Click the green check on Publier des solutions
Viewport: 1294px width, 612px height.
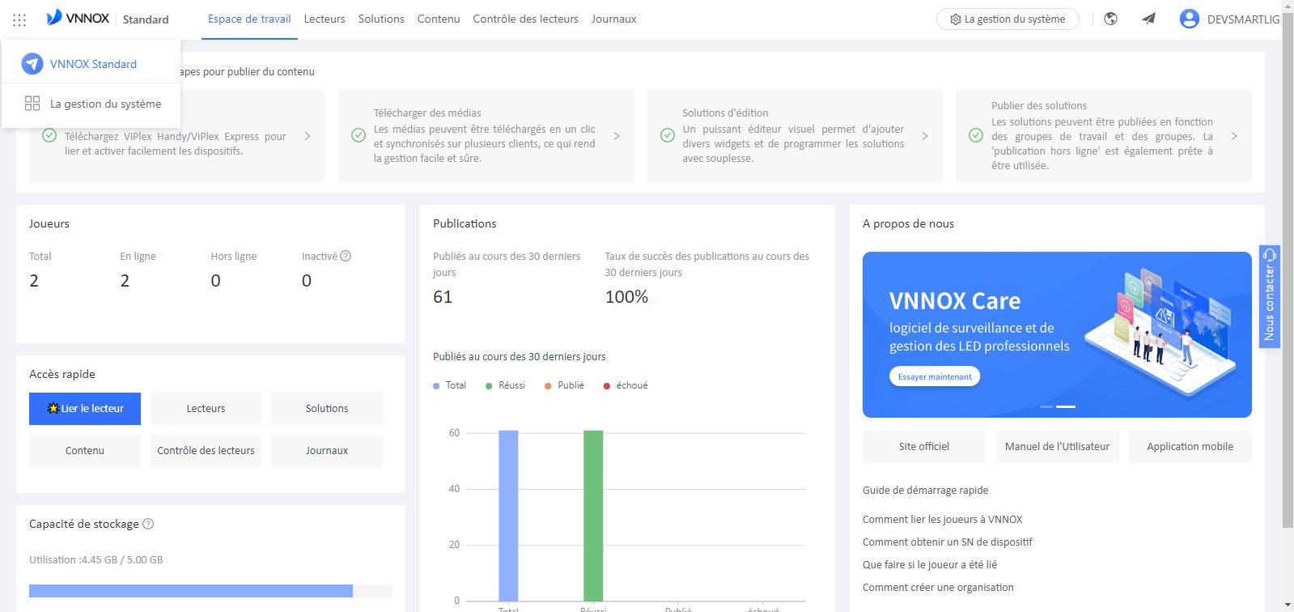pyautogui.click(x=976, y=135)
